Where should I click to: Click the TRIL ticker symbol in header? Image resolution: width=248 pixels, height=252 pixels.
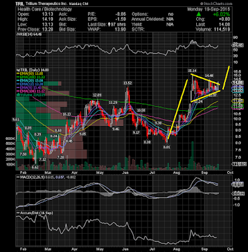20,4
